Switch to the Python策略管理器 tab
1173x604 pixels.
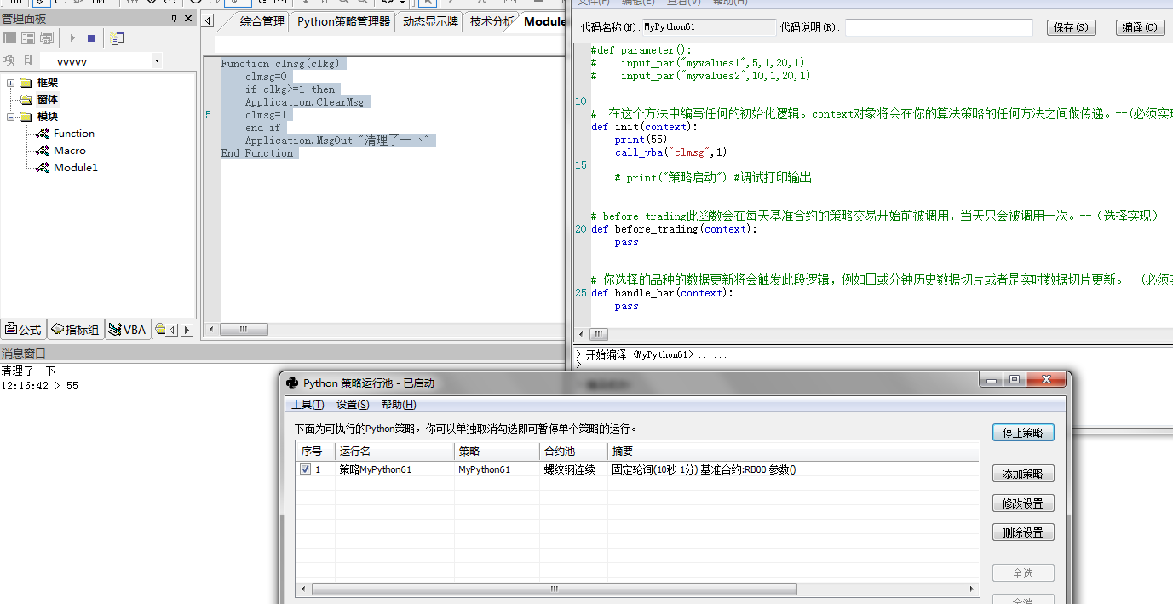click(x=343, y=21)
